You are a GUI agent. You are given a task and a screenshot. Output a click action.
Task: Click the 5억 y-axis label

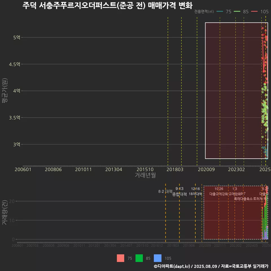(17, 37)
